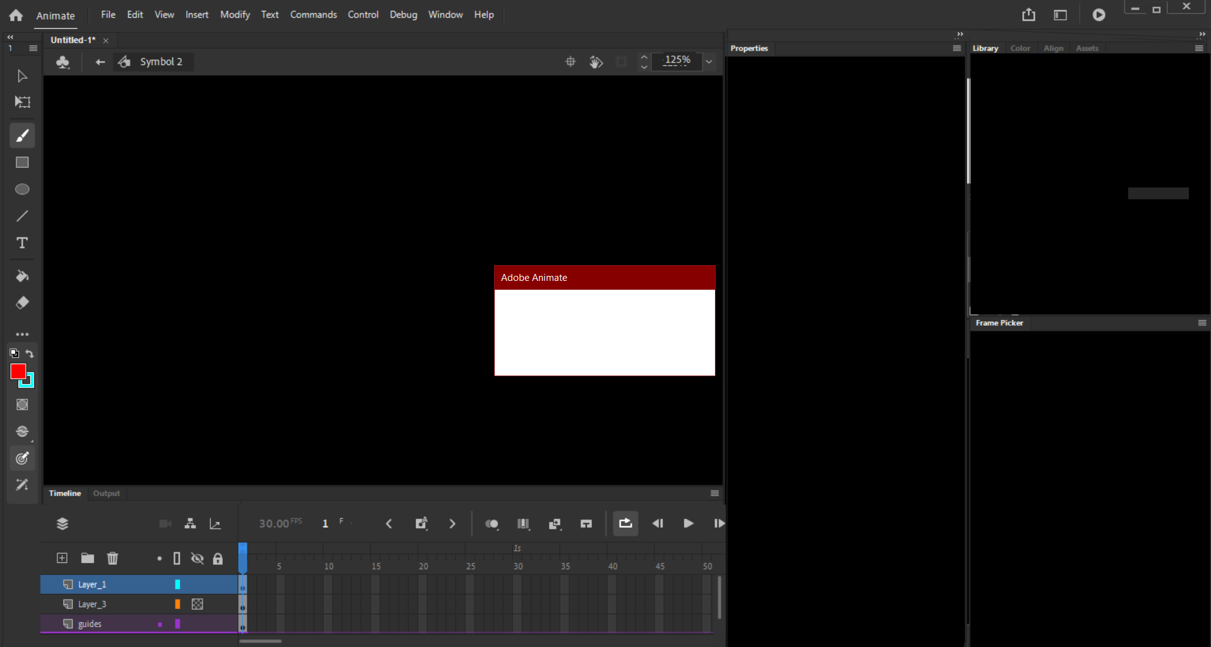The width and height of the screenshot is (1211, 647).
Task: Open the Timeline panel options menu
Action: 714,493
